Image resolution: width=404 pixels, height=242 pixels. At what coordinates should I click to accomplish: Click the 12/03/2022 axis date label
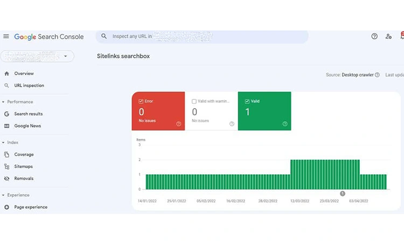(x=299, y=201)
